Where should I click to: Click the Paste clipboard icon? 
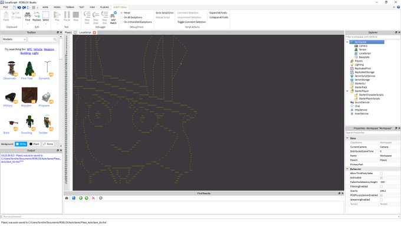click(6, 15)
